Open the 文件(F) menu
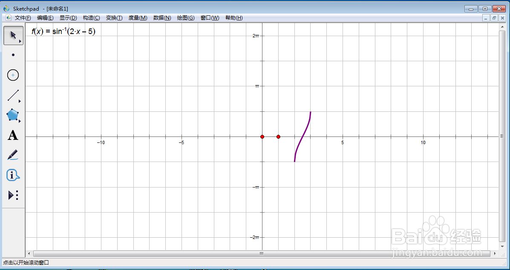510x270 pixels. pyautogui.click(x=23, y=18)
